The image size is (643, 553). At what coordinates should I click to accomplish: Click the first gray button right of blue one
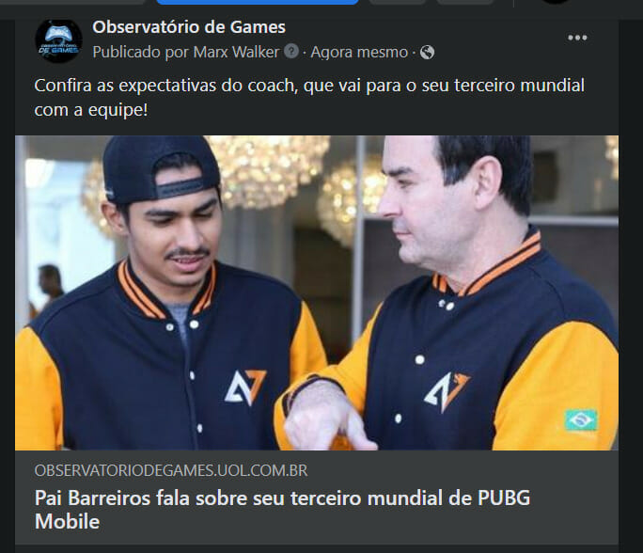click(397, 2)
